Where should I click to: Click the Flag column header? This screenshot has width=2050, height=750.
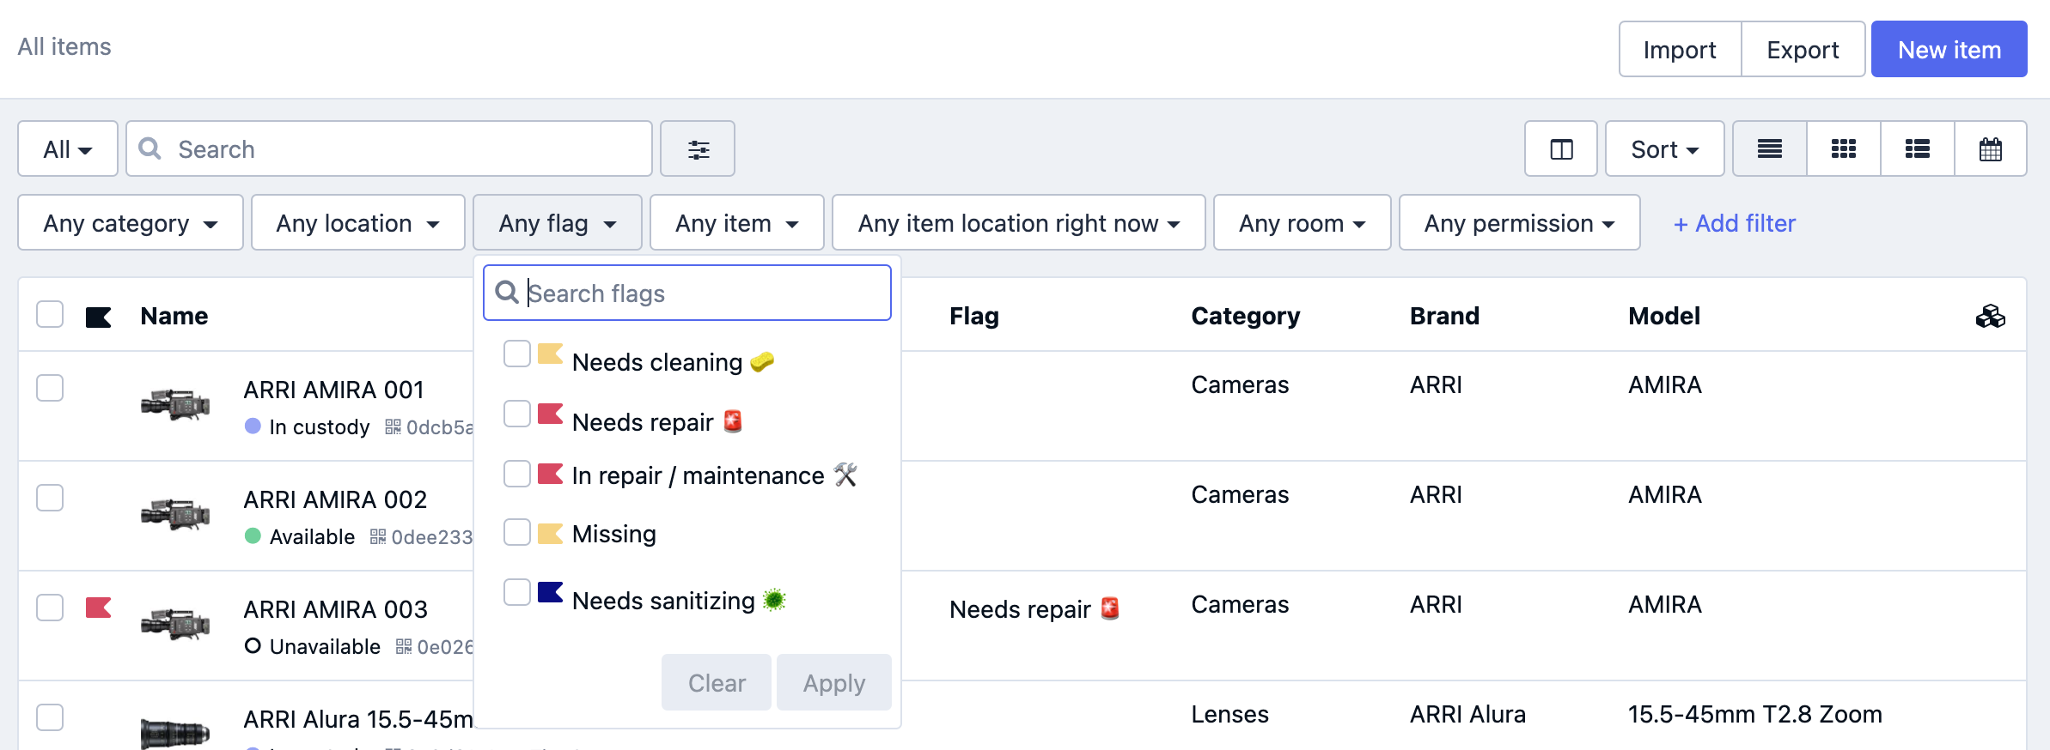pos(974,316)
